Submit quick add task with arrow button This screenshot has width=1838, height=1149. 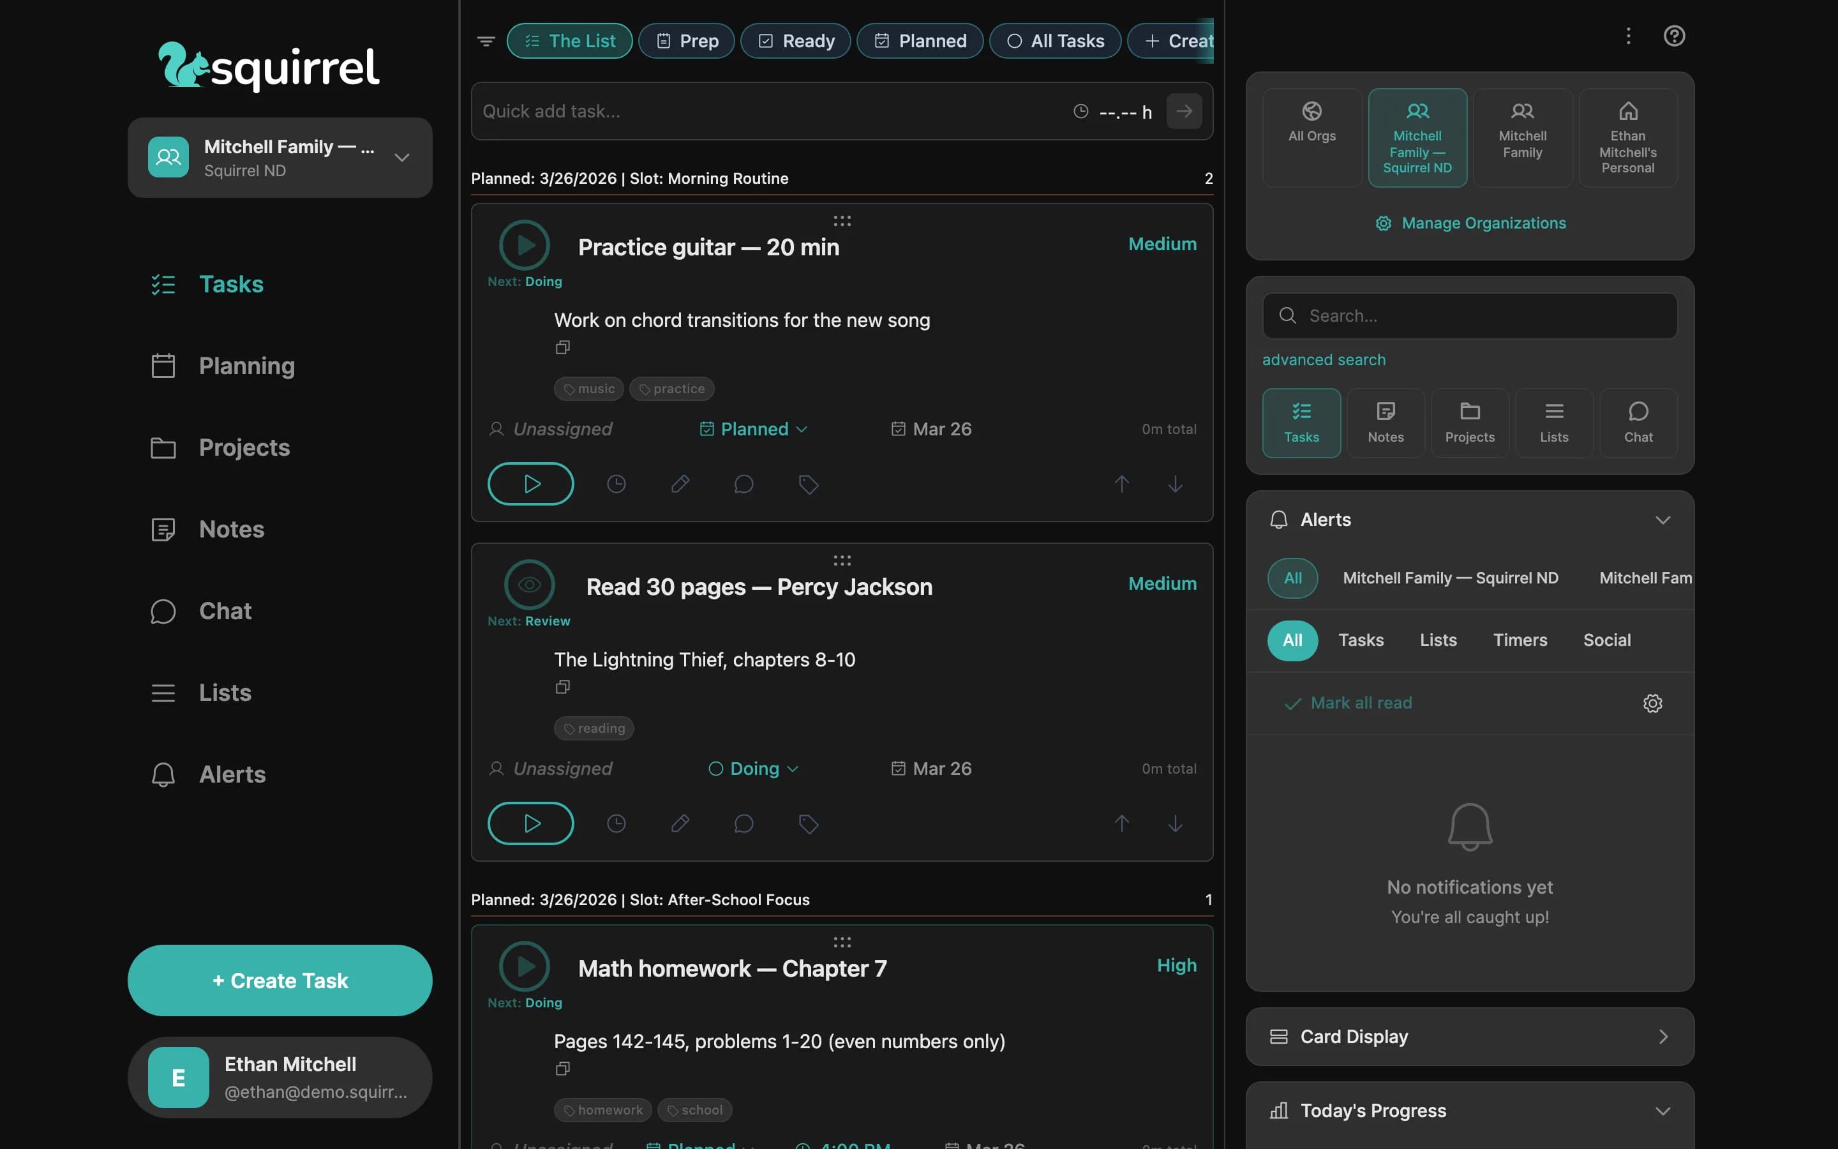pyautogui.click(x=1184, y=111)
